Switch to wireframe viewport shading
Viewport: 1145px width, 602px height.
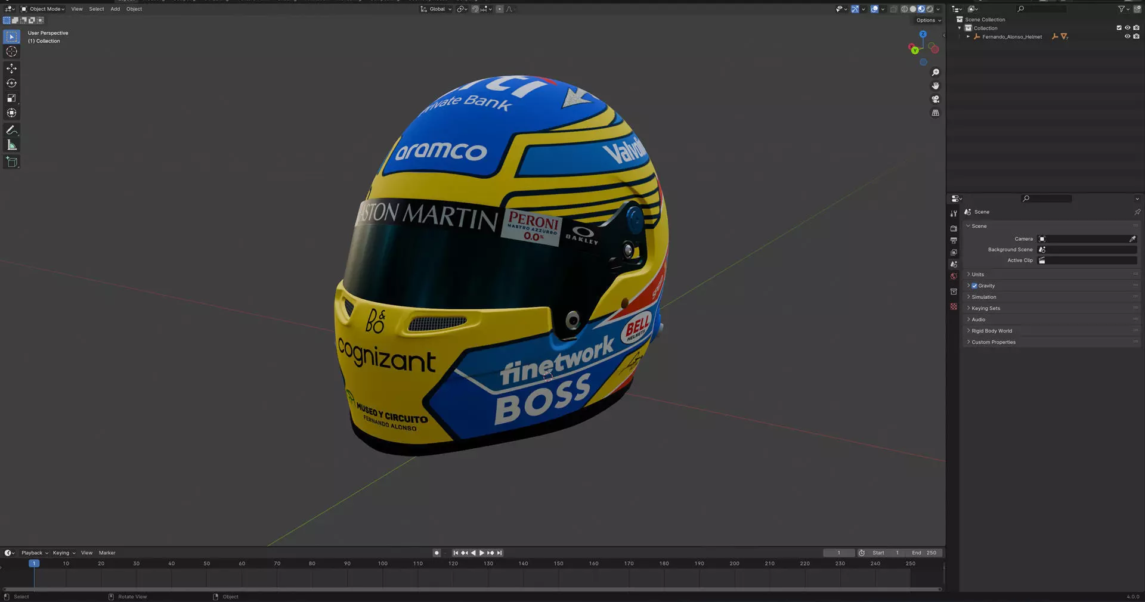tap(904, 9)
